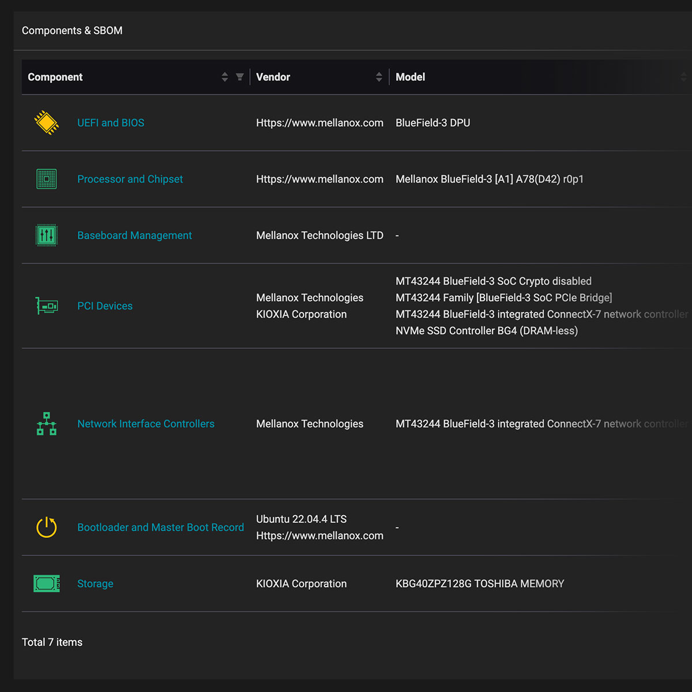
Task: Open the Processor and Chipset link
Action: coord(130,179)
